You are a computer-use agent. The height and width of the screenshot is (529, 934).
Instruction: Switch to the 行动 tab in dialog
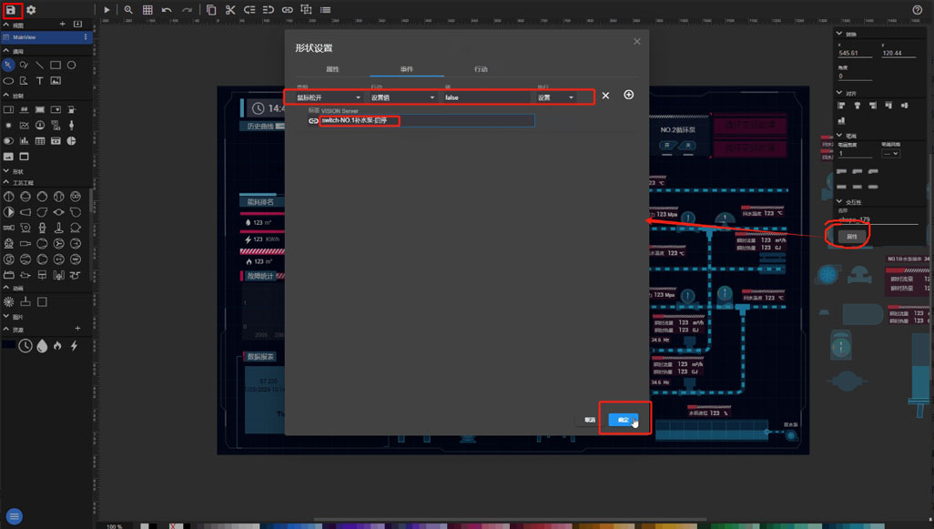[x=481, y=69]
